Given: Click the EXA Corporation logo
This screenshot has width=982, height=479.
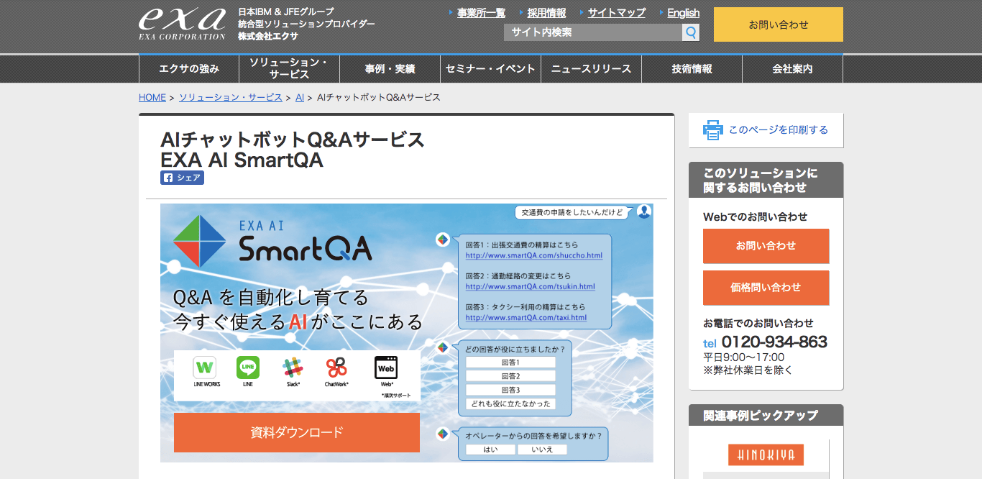Looking at the screenshot, I should (x=182, y=24).
